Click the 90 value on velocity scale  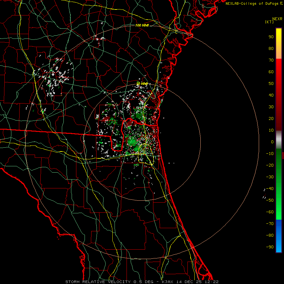point(271,37)
